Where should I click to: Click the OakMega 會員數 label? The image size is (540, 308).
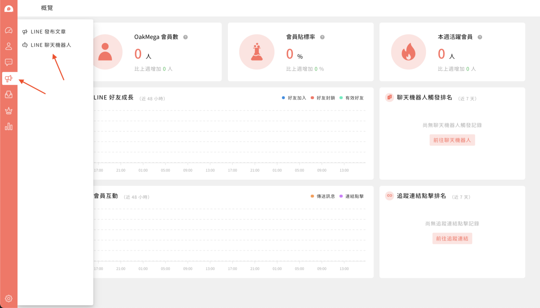pyautogui.click(x=156, y=37)
